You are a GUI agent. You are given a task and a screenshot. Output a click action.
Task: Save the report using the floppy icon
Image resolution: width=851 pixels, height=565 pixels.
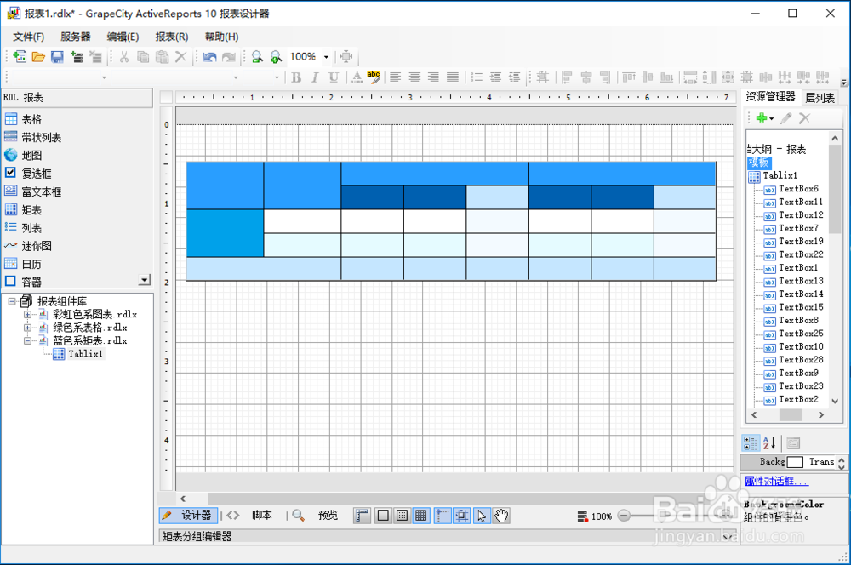[57, 56]
